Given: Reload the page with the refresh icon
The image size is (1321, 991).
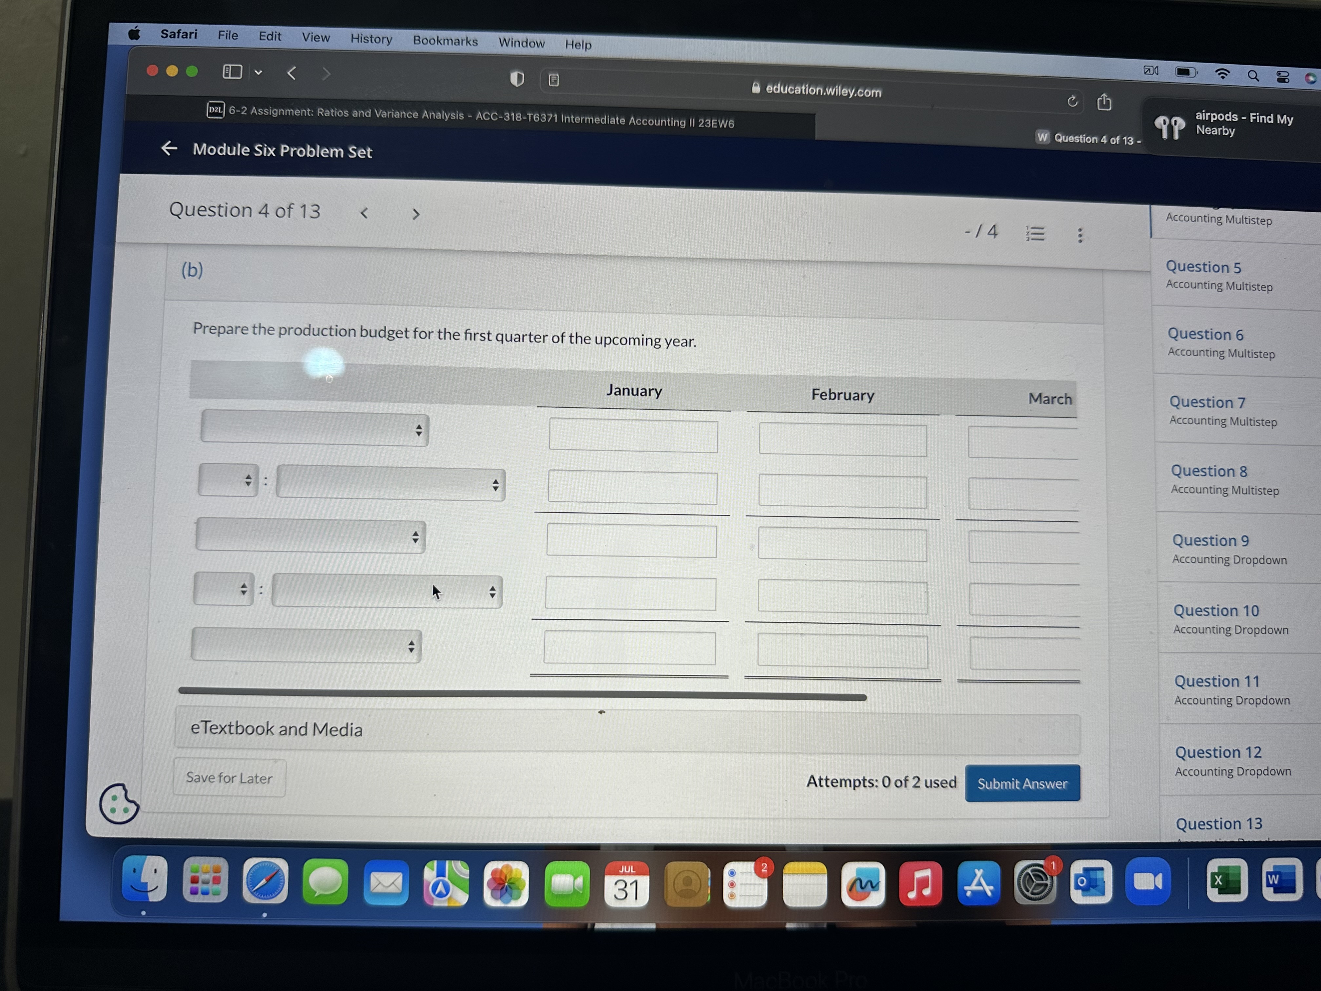Looking at the screenshot, I should pyautogui.click(x=1072, y=102).
